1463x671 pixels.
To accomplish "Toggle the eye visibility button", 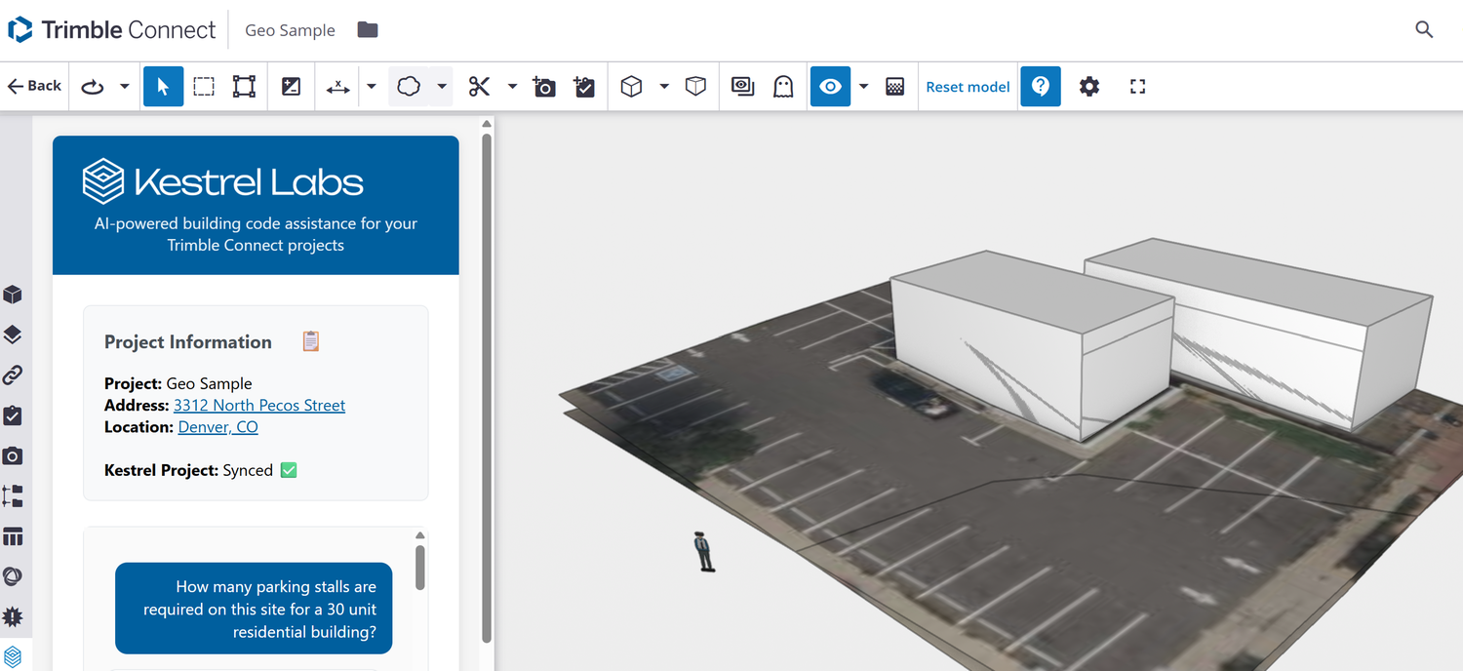I will [830, 87].
